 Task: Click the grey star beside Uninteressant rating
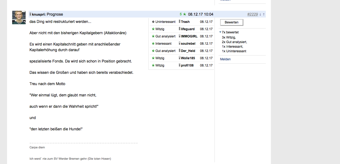tap(153, 22)
